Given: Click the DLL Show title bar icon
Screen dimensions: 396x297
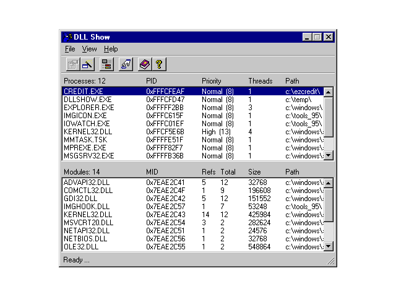Looking at the screenshot, I should tap(68, 37).
